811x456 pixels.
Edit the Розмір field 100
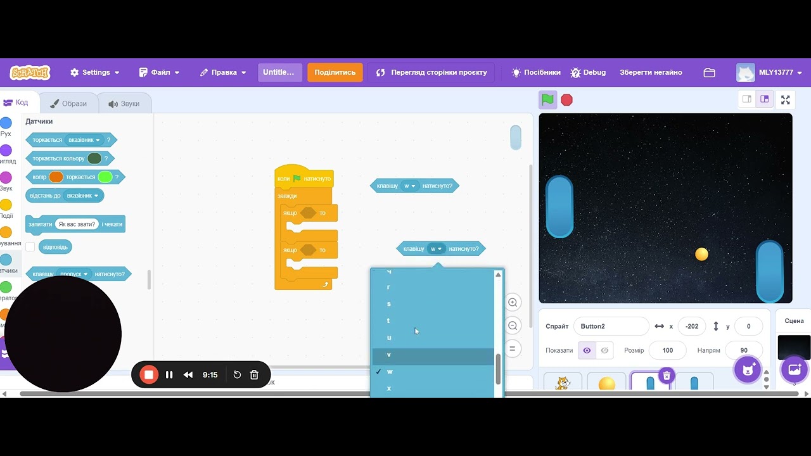[x=667, y=350]
